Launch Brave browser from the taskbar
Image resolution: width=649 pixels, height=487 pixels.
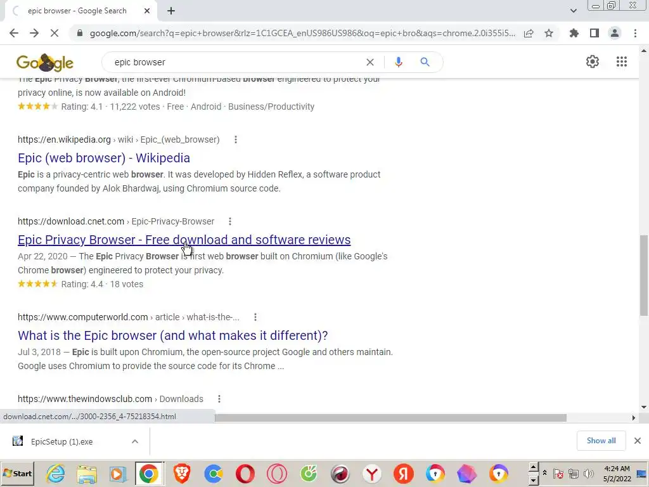(182, 474)
